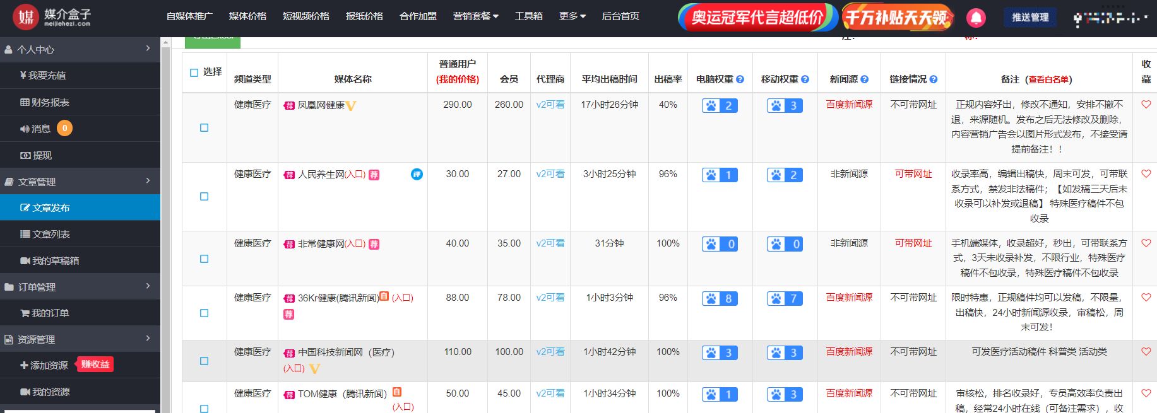This screenshot has width=1157, height=413.
Task: Go to 后台首页
Action: click(x=620, y=16)
